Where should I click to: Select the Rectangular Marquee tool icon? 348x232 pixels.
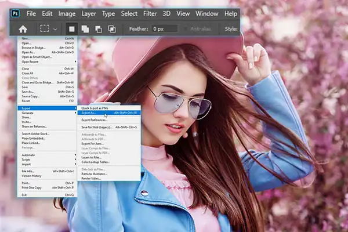pos(43,28)
